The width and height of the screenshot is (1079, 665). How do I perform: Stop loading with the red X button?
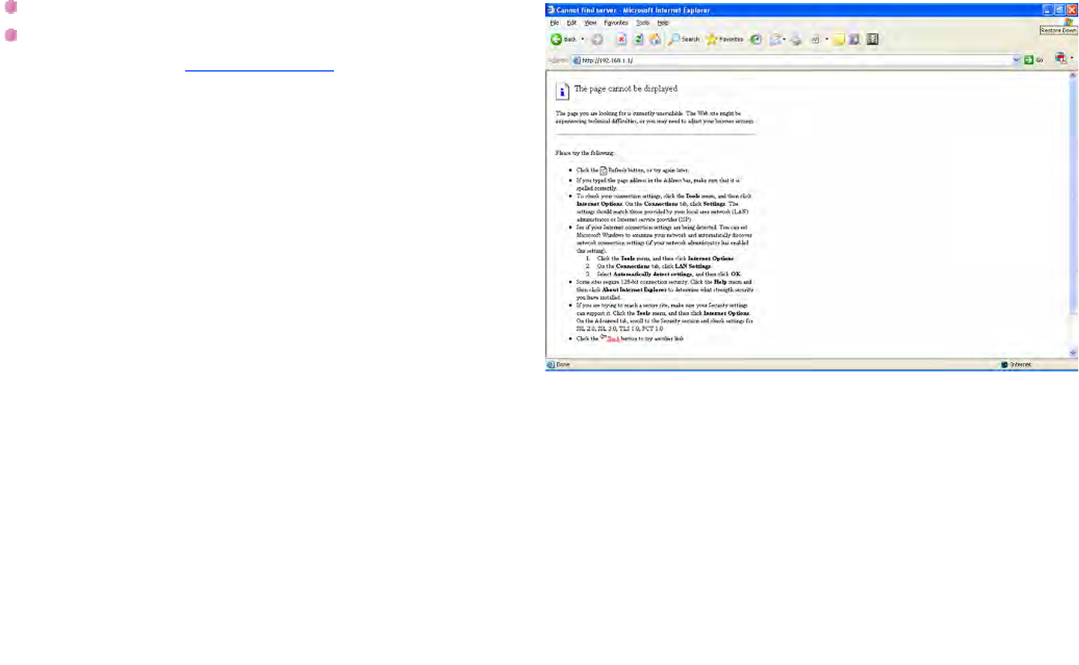621,39
